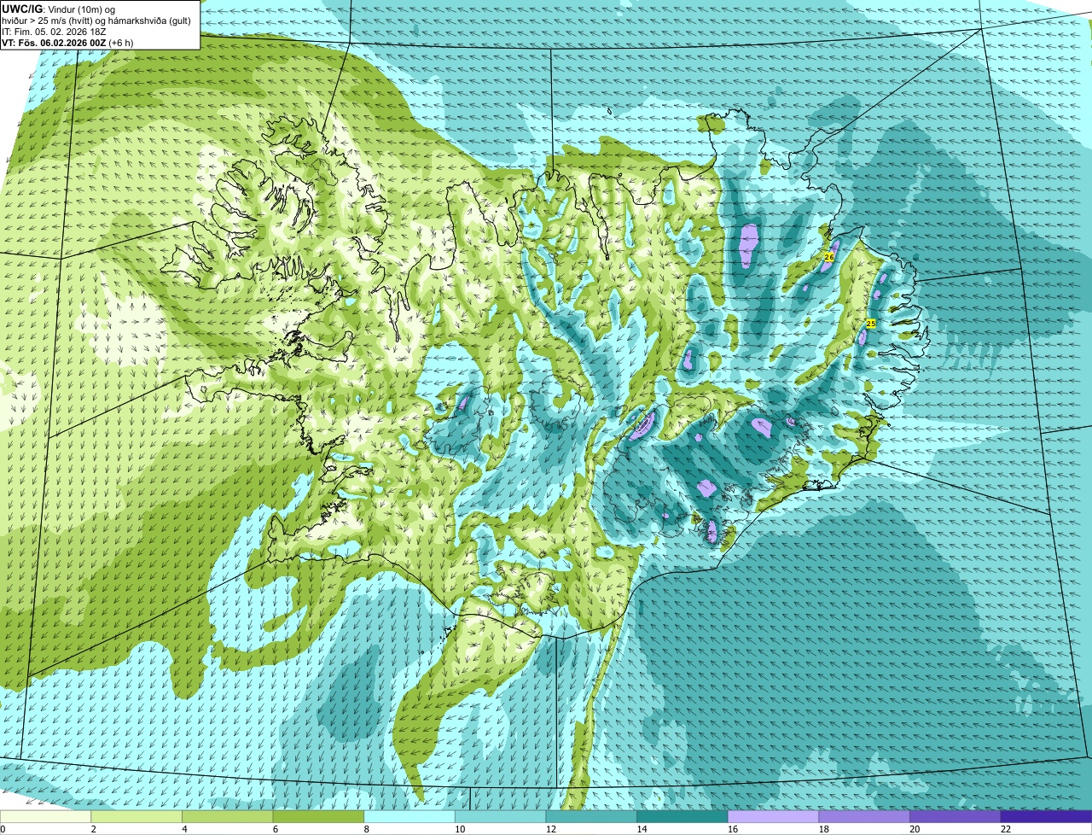Click the title line 'UWC/IG: Vindur (10m) og'
Viewport: 1092px width, 835px height.
pos(59,9)
